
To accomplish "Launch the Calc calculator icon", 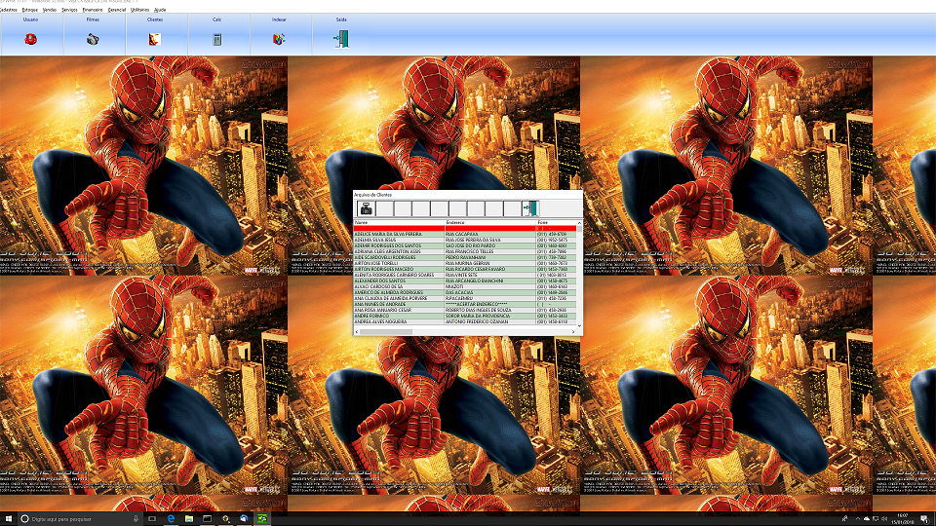I will pyautogui.click(x=216, y=39).
